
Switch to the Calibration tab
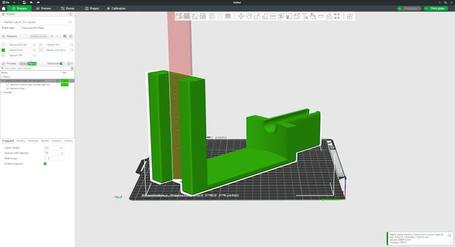[x=116, y=9]
